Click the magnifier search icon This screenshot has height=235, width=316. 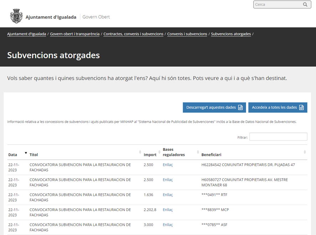(x=305, y=5)
